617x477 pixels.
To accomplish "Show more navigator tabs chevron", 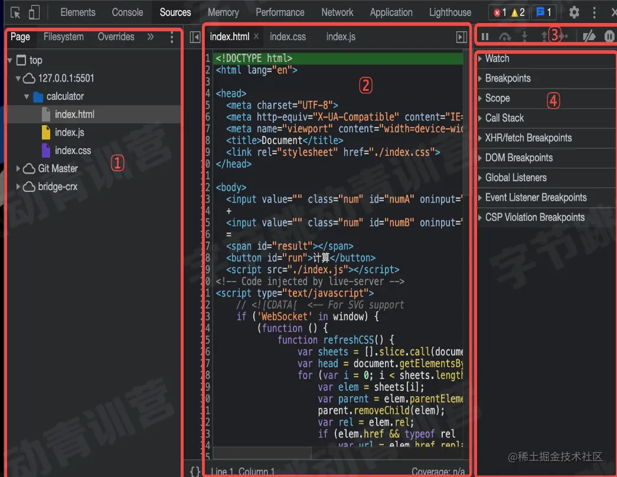I will pyautogui.click(x=151, y=37).
